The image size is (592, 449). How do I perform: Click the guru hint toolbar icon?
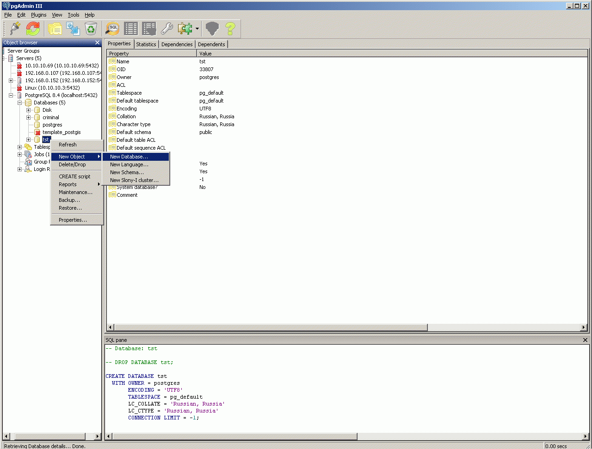(x=212, y=29)
